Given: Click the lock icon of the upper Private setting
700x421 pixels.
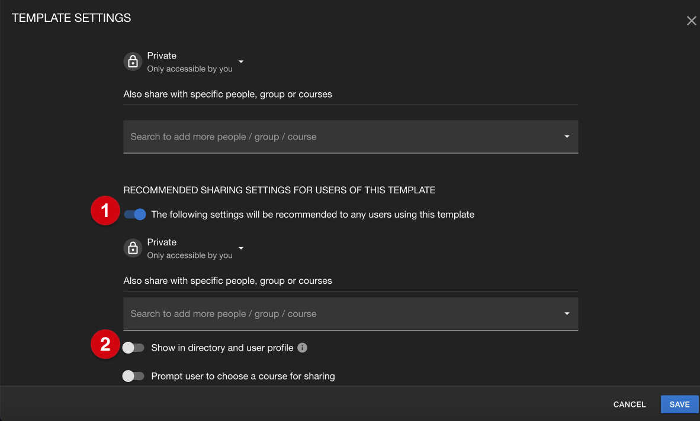Looking at the screenshot, I should pyautogui.click(x=133, y=61).
